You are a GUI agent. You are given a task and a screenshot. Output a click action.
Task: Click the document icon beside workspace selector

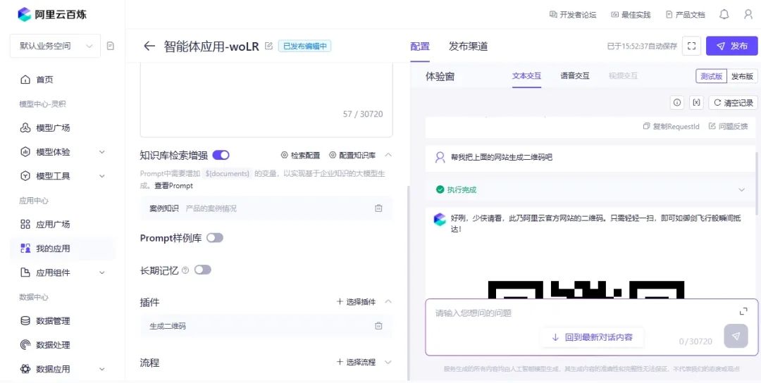[111, 46]
